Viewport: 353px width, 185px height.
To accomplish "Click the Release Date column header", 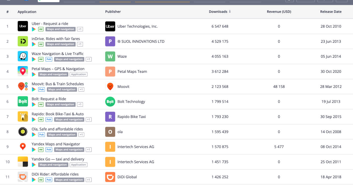I will pos(331,12).
